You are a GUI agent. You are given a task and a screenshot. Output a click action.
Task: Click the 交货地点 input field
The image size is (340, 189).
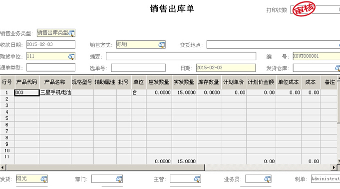(x=273, y=45)
